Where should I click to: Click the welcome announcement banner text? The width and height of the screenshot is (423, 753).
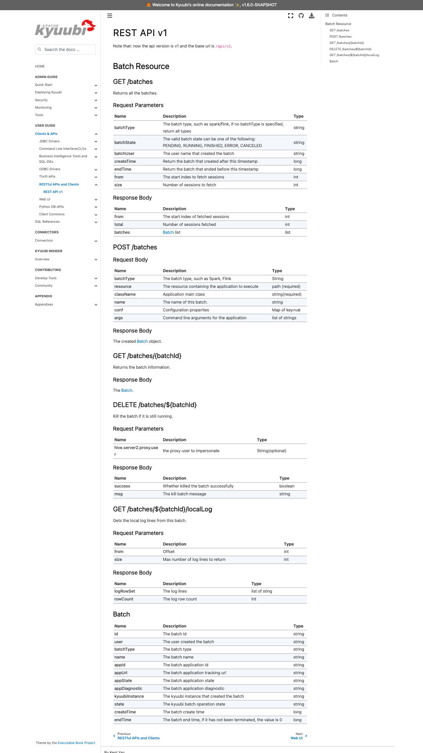point(211,5)
